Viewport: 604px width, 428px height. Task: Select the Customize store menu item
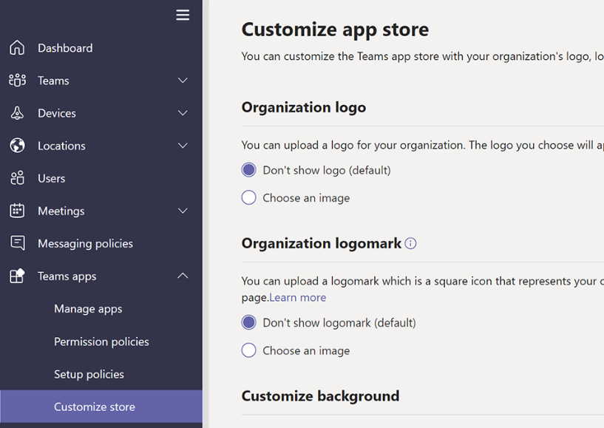point(101,407)
